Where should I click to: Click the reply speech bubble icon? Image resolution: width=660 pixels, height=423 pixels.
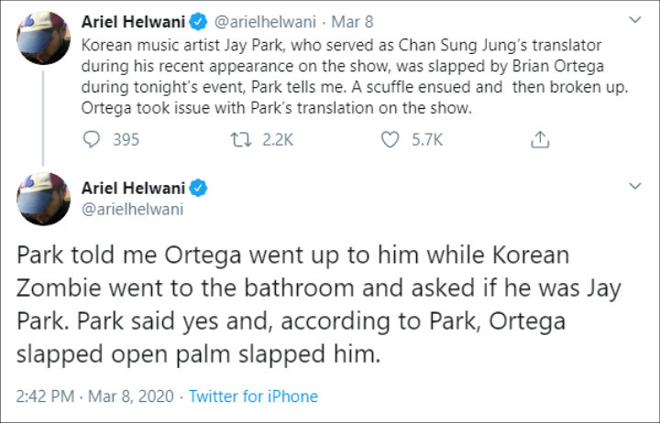(x=93, y=139)
